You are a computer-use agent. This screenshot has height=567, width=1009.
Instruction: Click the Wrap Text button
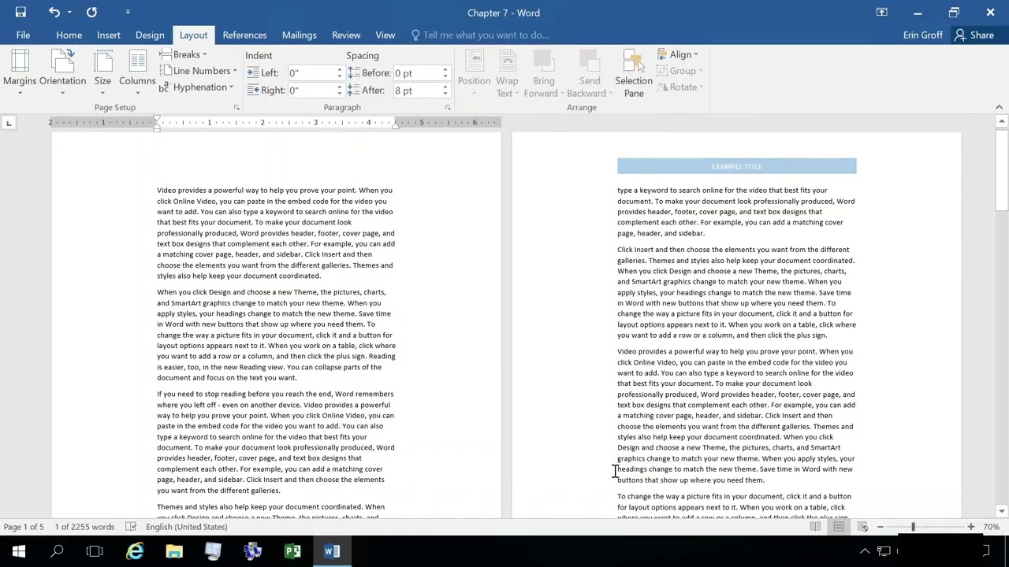click(x=507, y=72)
